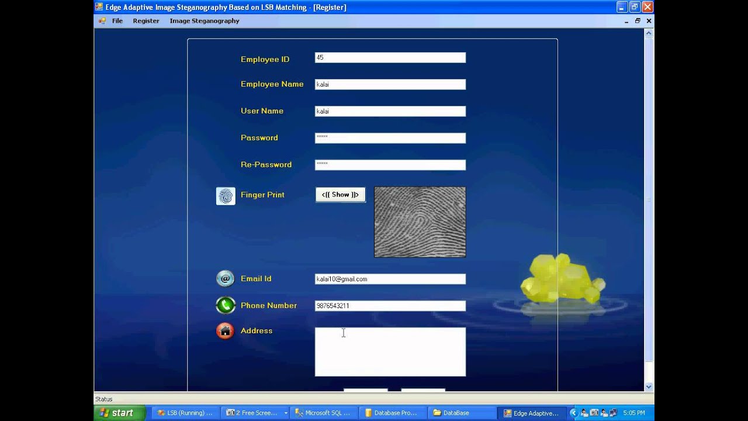The image size is (748, 421).
Task: Open the Image Steganography menu
Action: (205, 20)
